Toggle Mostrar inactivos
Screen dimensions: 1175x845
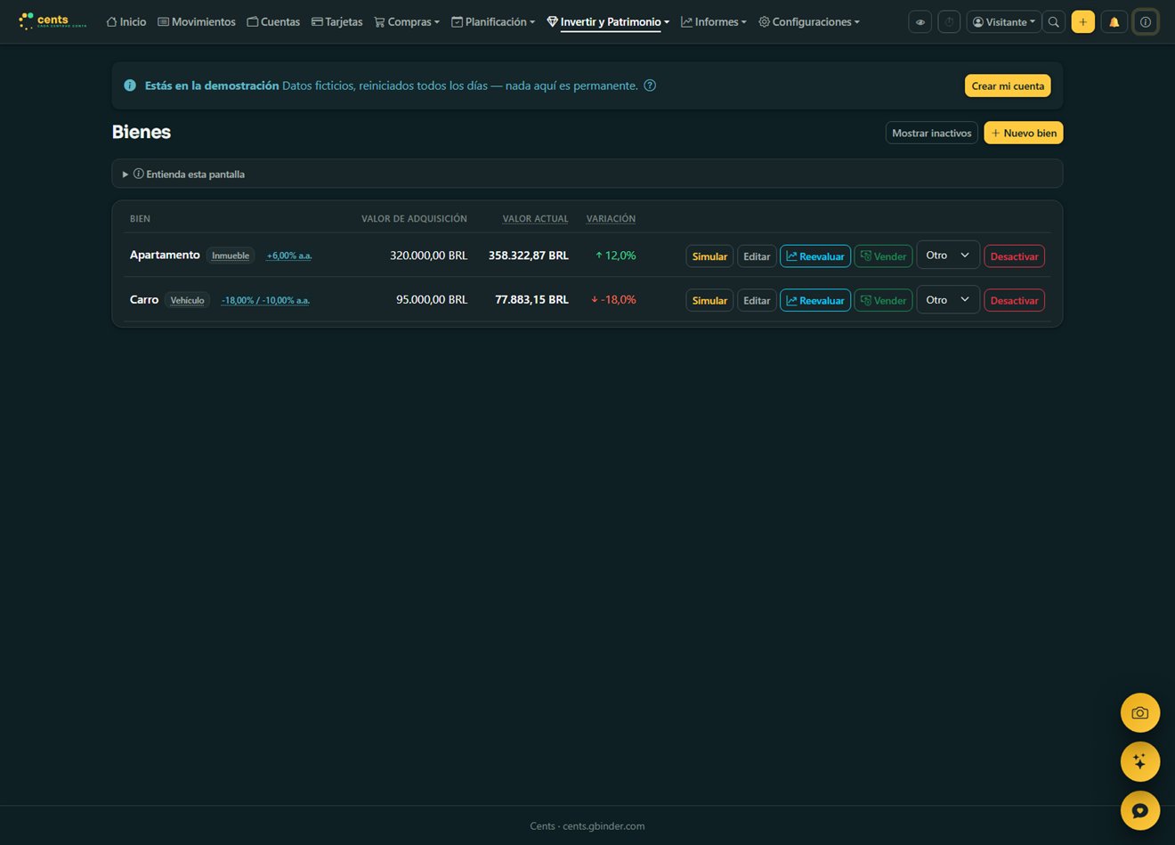click(932, 133)
